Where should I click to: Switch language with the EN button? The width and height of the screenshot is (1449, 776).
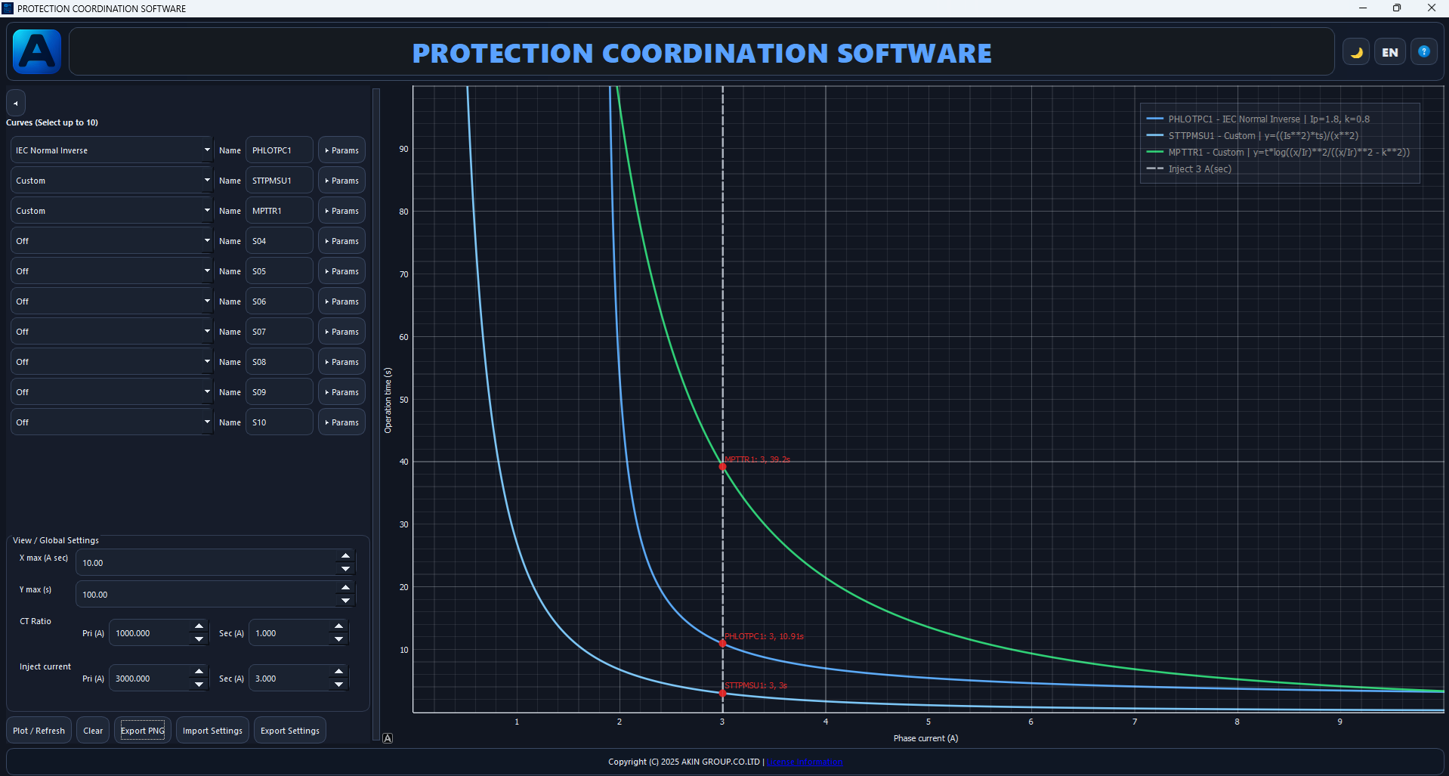[1390, 52]
